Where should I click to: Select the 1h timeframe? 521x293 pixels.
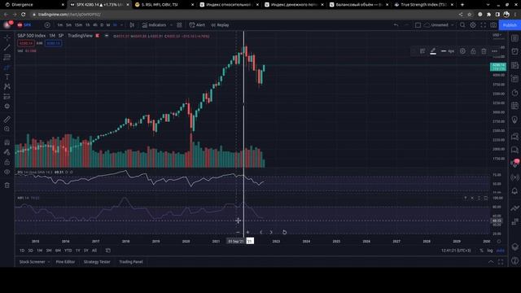pyautogui.click(x=87, y=25)
